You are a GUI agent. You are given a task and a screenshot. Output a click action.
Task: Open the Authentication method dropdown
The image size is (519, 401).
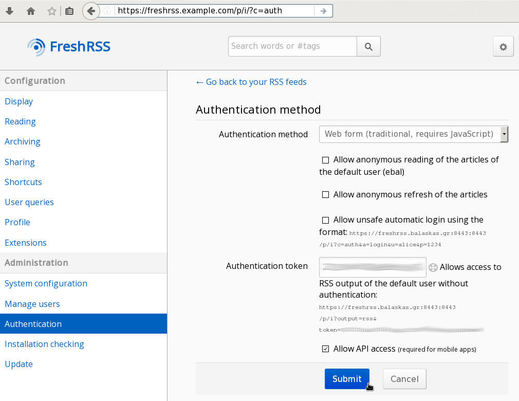[413, 134]
